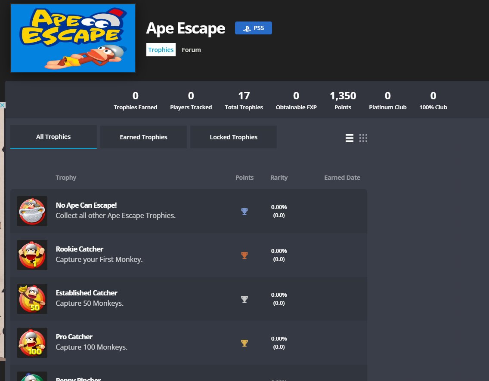
Task: Click the Ape Escape page title
Action: (186, 29)
